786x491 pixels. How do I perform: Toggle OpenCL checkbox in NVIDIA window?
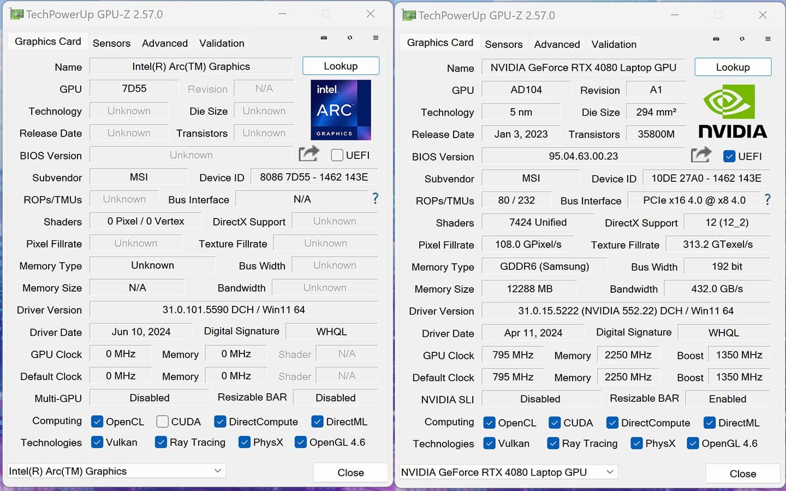pos(490,423)
